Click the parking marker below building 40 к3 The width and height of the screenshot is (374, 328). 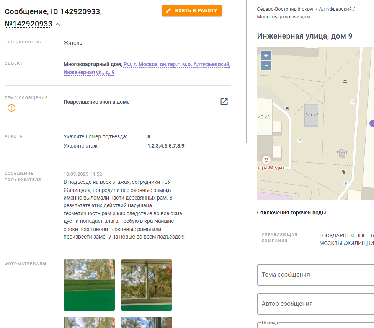tap(300, 141)
